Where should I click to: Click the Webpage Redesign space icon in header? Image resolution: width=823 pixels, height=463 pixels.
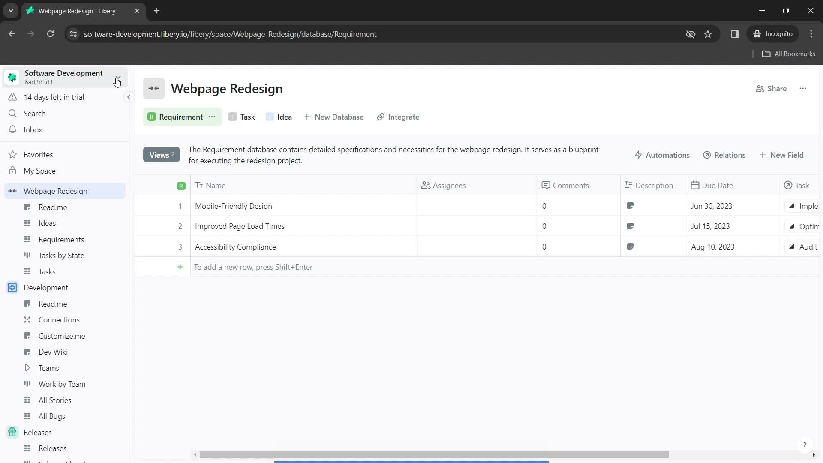pos(154,88)
